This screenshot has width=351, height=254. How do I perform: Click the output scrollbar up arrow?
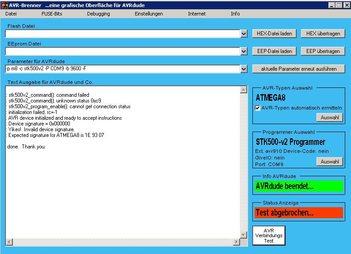243,90
